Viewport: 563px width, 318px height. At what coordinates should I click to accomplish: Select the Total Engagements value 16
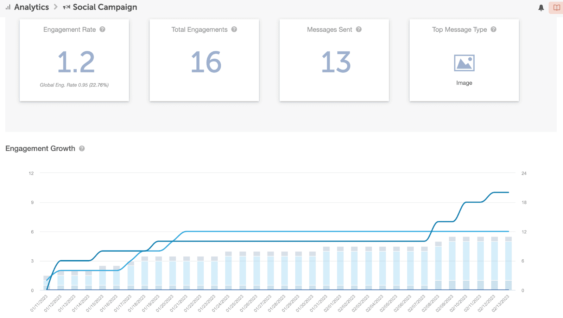206,62
